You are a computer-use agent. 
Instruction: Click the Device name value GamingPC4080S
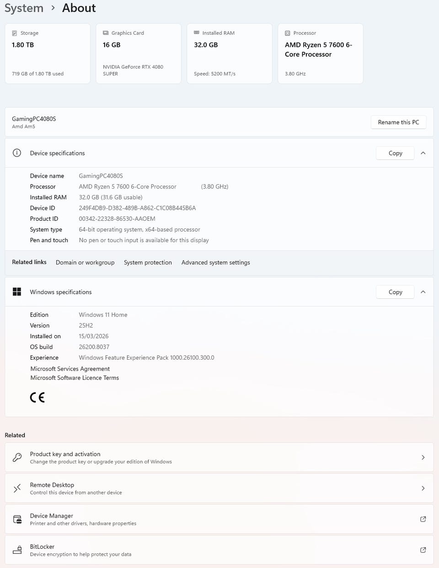(101, 176)
